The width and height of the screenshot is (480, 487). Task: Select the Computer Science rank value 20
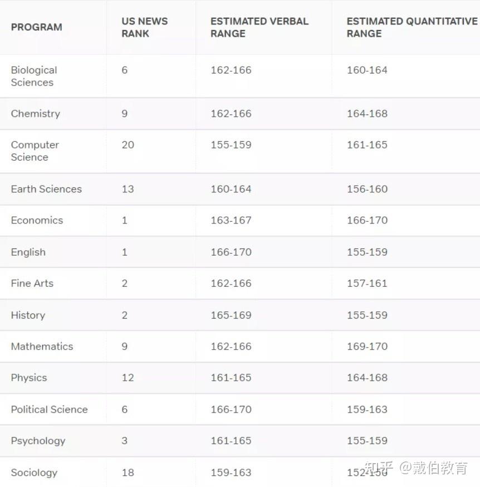pos(128,145)
